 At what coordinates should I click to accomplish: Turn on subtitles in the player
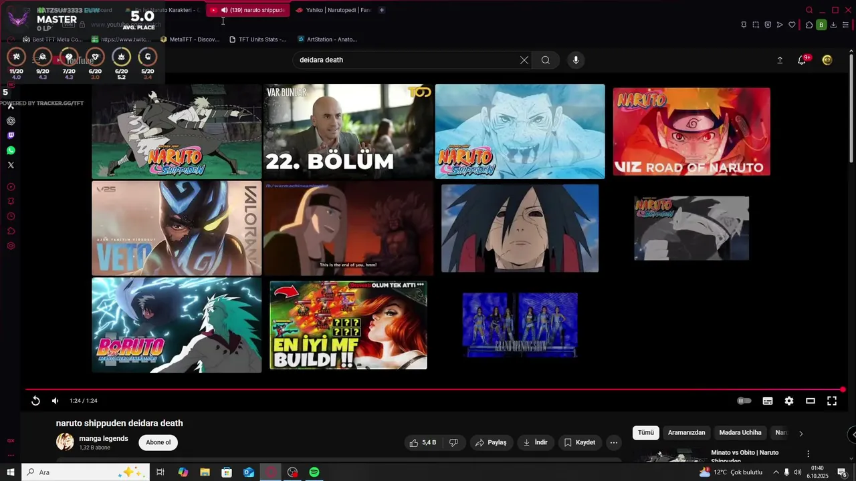click(768, 401)
